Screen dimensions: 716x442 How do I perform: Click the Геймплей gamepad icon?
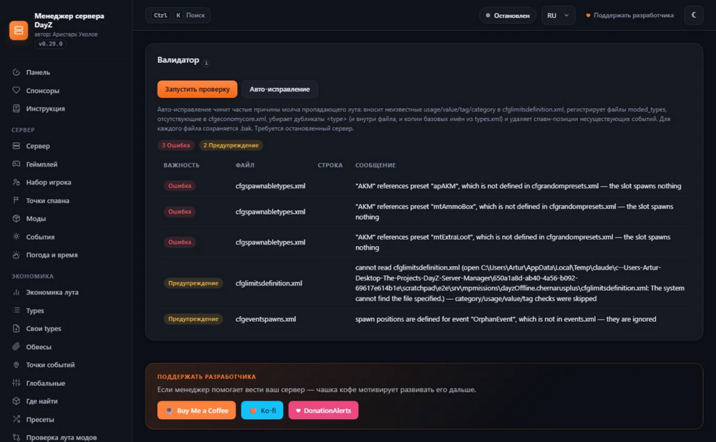16,164
